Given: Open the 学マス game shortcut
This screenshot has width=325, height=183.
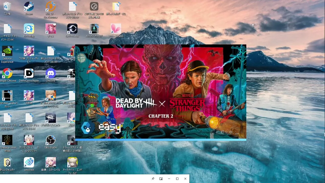Looking at the screenshot, I should (51, 31).
